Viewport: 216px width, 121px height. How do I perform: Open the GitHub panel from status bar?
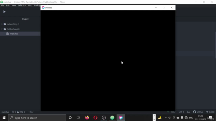pyautogui.click(x=198, y=112)
